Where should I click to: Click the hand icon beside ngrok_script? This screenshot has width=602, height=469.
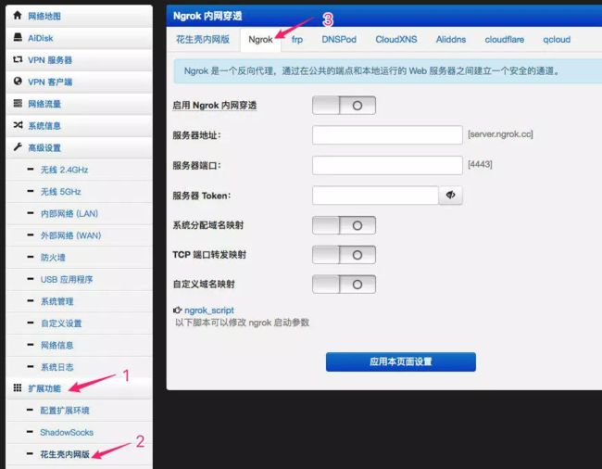[177, 310]
